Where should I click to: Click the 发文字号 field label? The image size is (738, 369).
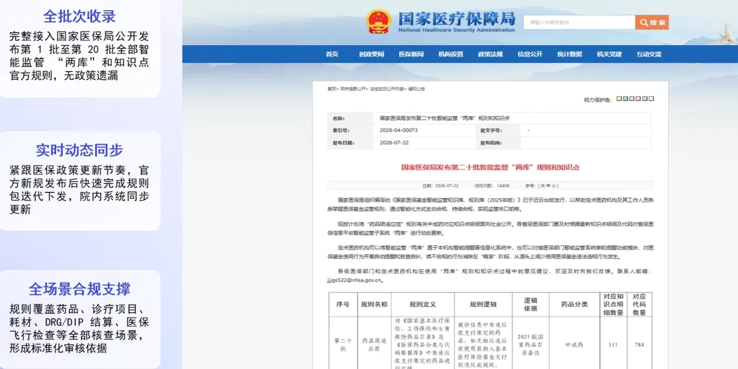(491, 130)
